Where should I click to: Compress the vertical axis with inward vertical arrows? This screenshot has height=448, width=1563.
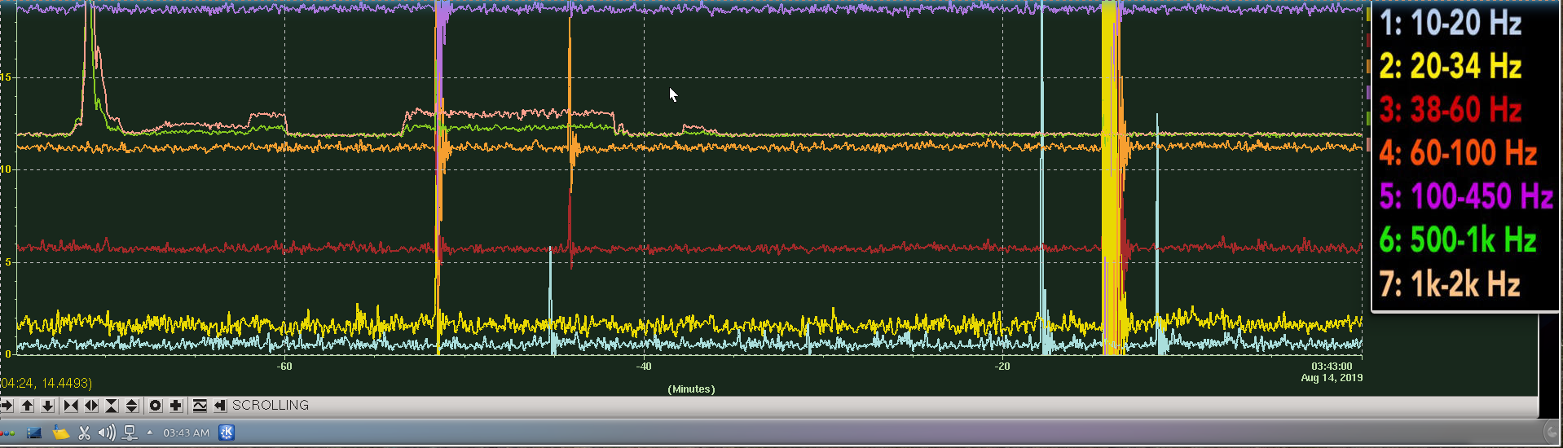click(x=112, y=405)
